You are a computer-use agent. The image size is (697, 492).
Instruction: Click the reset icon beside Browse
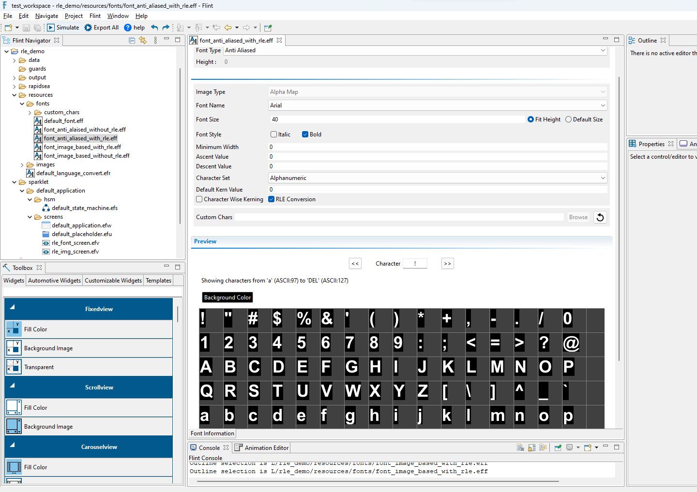click(600, 217)
